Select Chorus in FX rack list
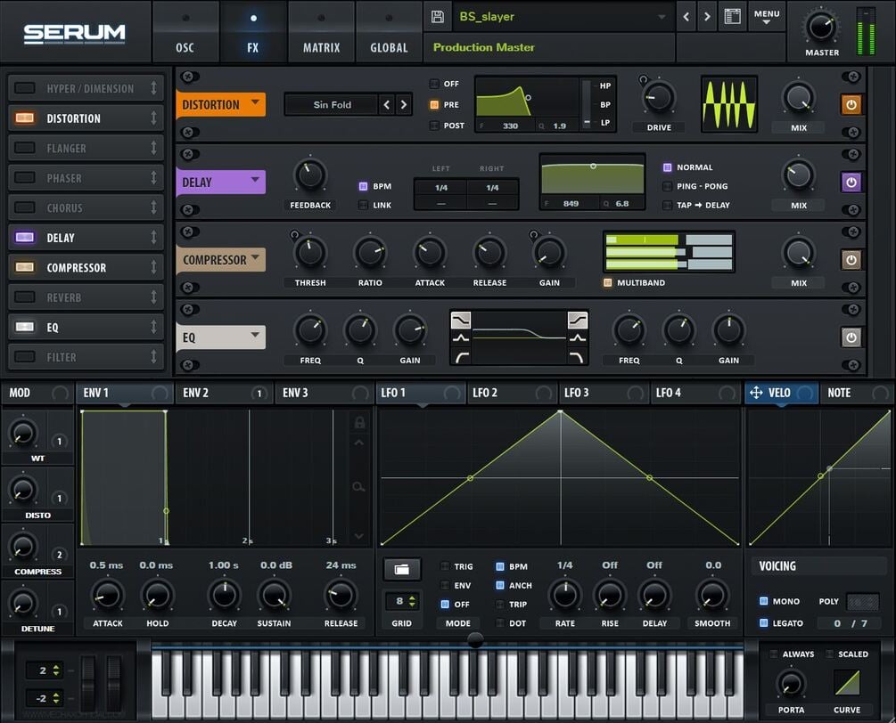Image resolution: width=896 pixels, height=723 pixels. 86,207
